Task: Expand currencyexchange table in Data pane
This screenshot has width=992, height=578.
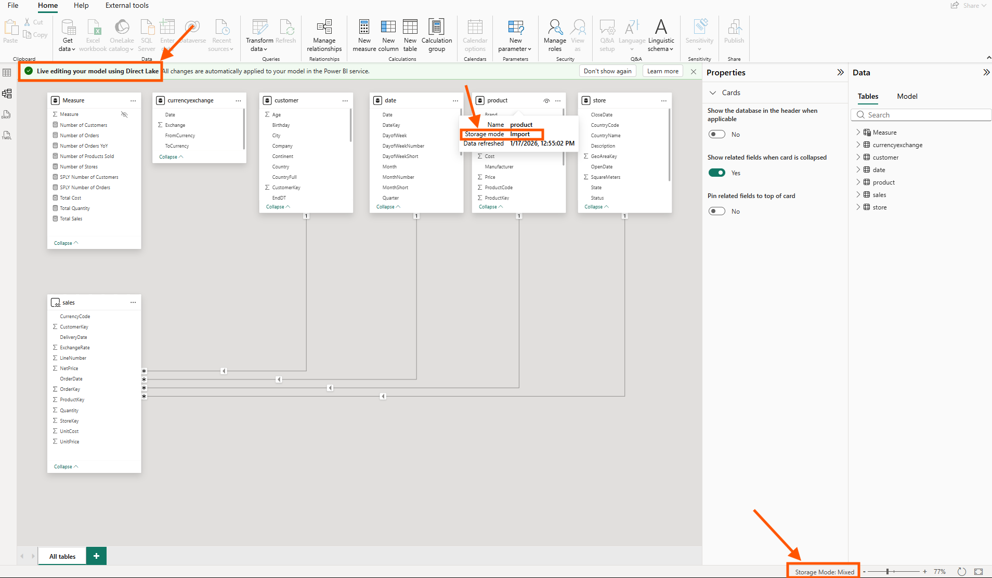Action: (x=858, y=144)
